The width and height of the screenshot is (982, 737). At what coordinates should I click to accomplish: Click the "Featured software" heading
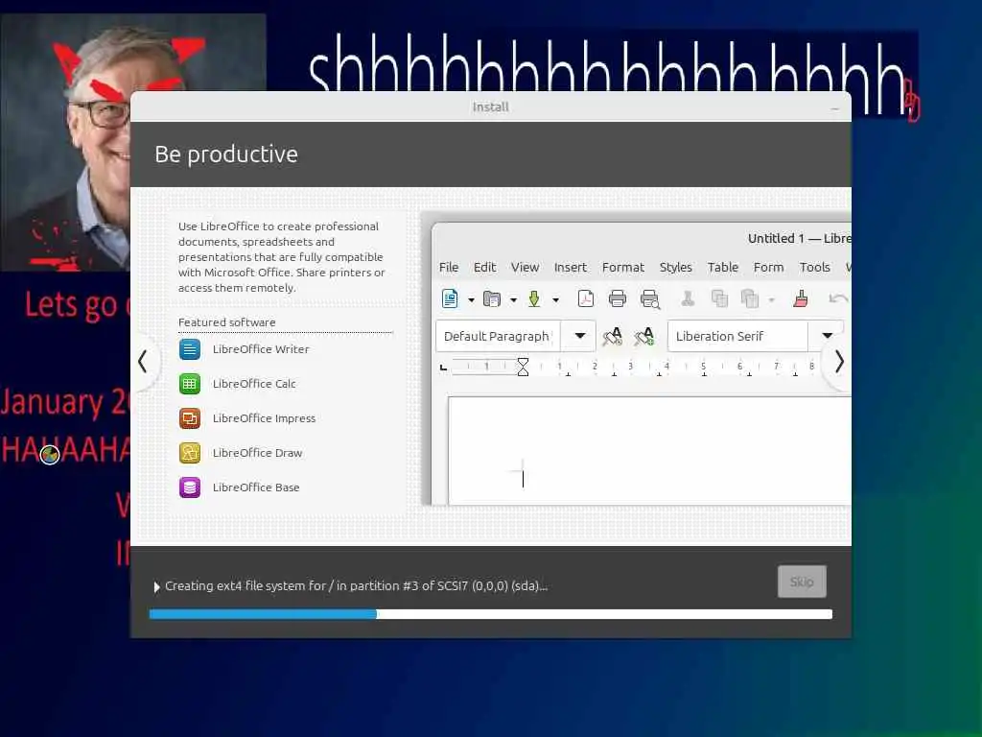[226, 322]
